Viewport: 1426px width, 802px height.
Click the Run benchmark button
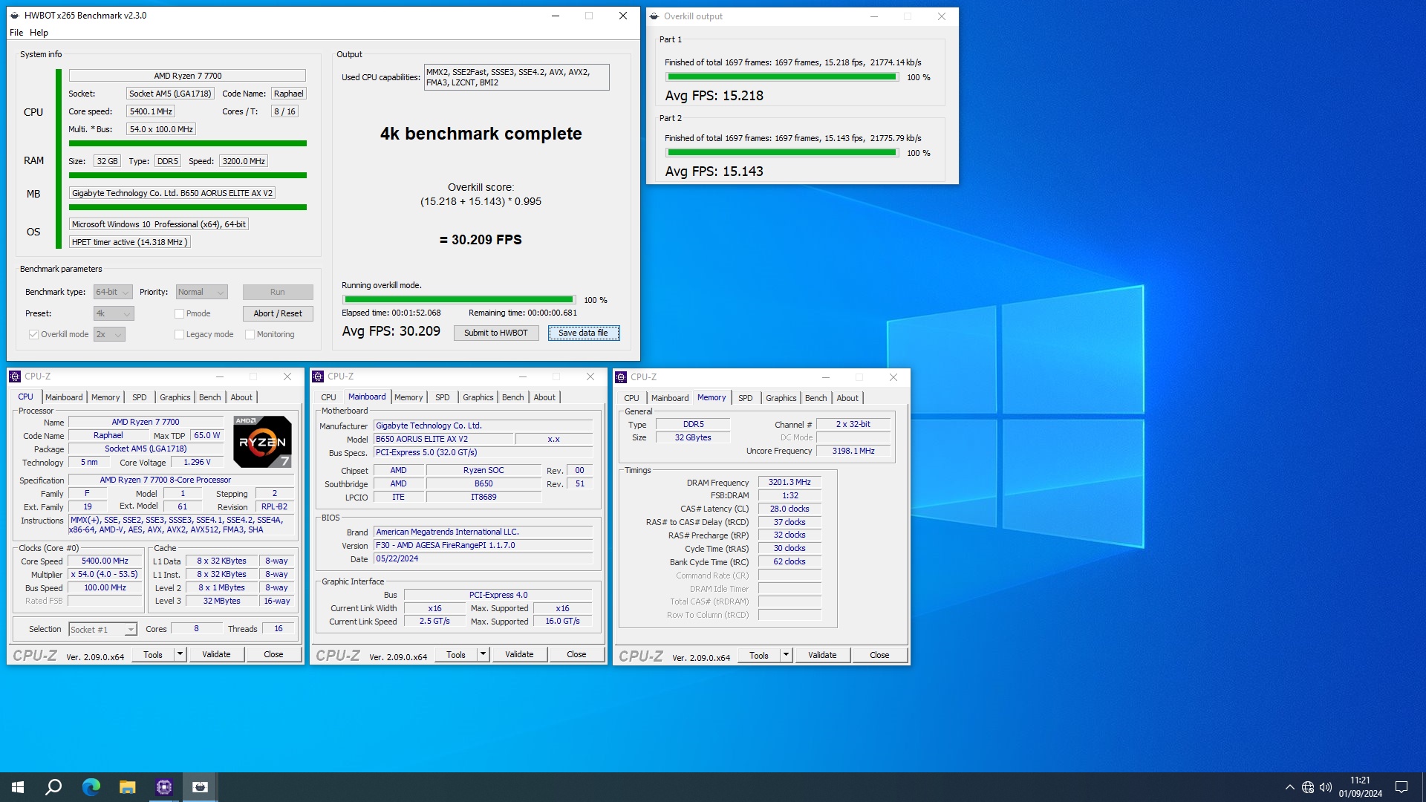pyautogui.click(x=278, y=292)
